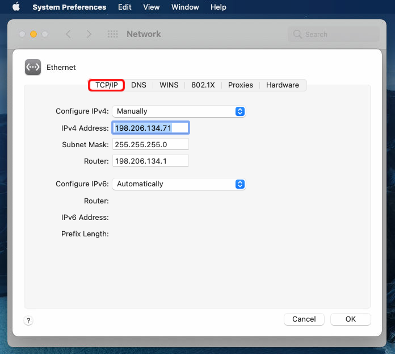Click the Search field in Network window
The height and width of the screenshot is (354, 395).
coord(334,34)
